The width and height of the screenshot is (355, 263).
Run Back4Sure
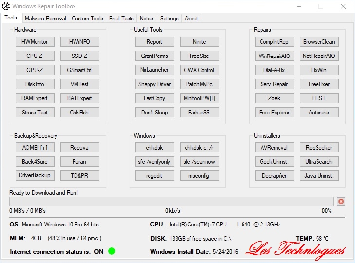point(35,162)
